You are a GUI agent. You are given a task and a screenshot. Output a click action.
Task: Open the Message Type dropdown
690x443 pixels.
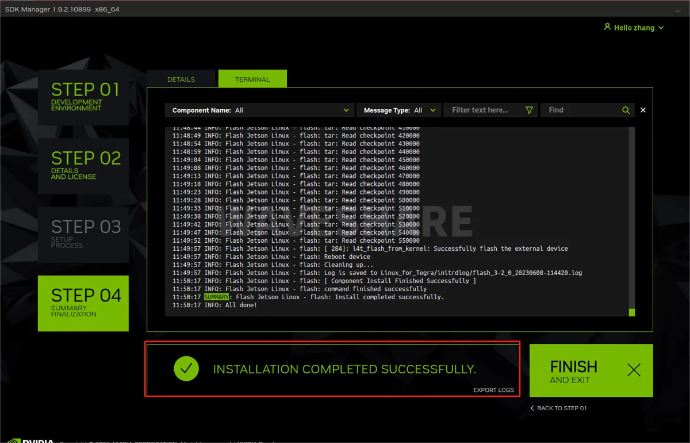pyautogui.click(x=399, y=110)
